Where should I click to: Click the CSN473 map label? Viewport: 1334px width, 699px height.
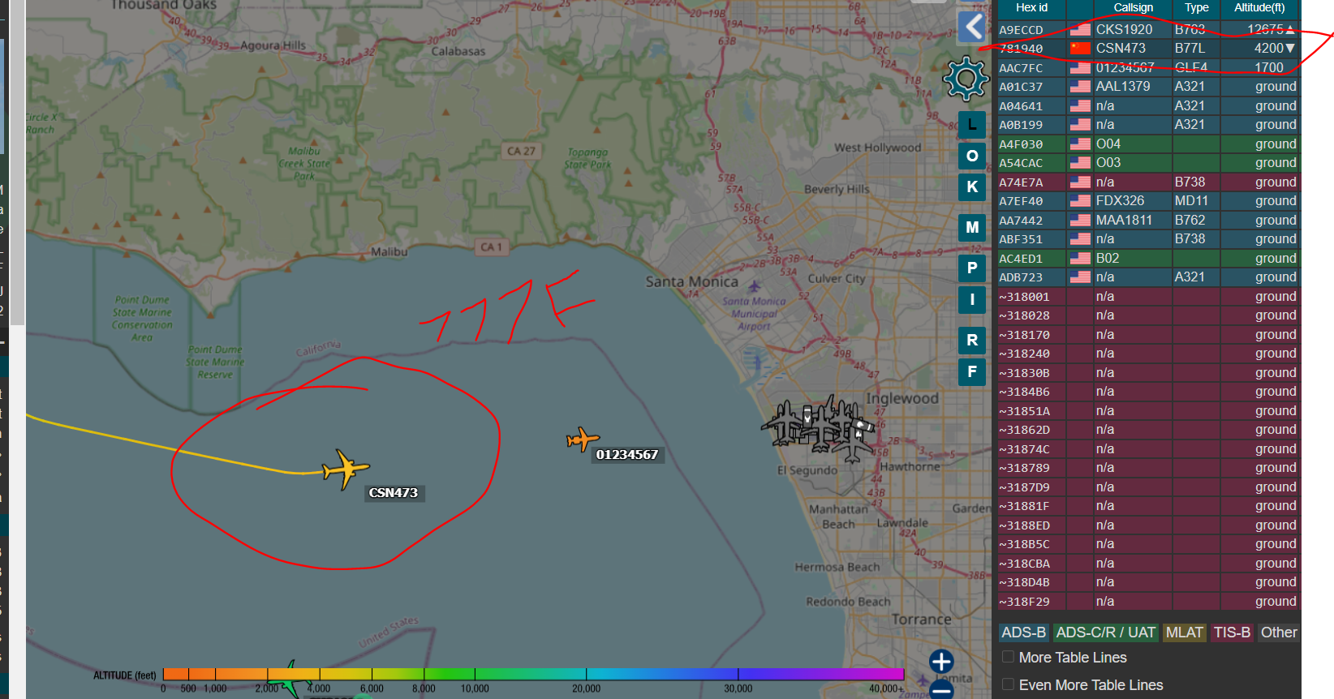[394, 493]
